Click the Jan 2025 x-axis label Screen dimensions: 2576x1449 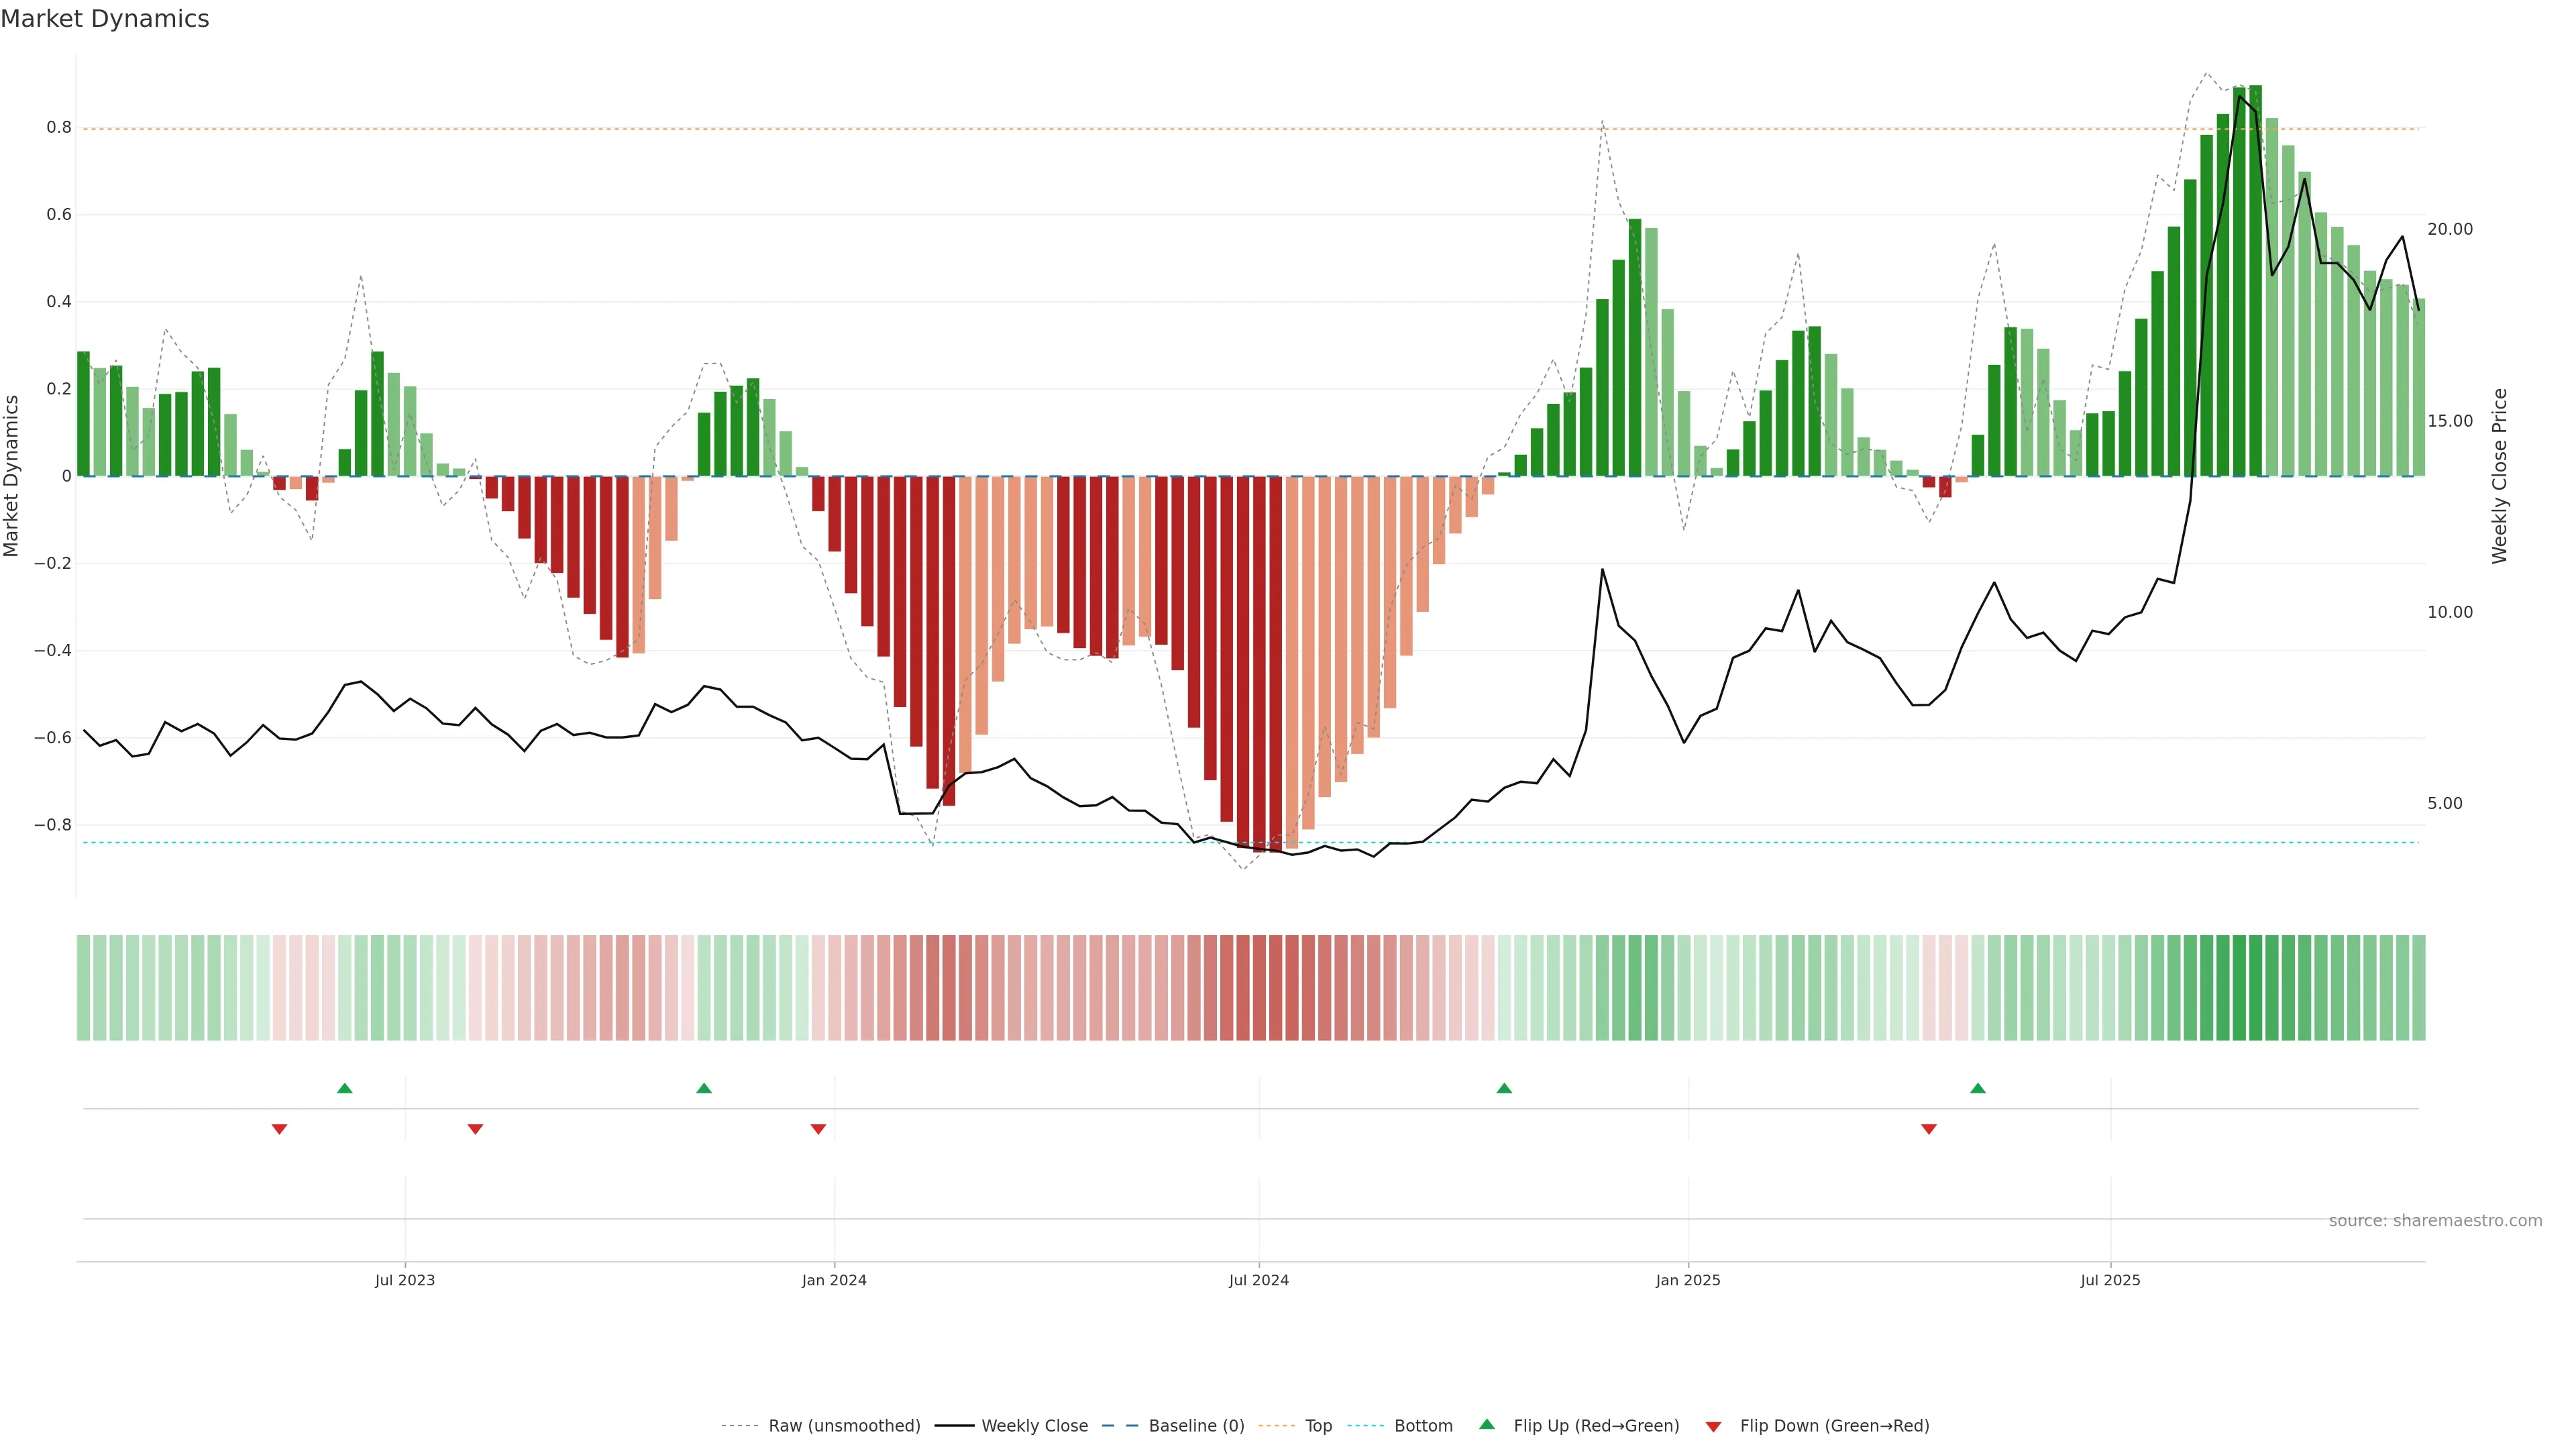coord(1688,1281)
